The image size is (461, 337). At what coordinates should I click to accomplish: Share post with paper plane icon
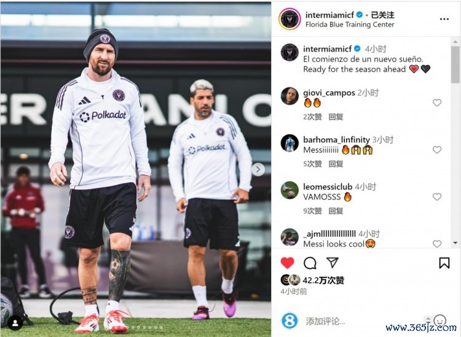333,263
